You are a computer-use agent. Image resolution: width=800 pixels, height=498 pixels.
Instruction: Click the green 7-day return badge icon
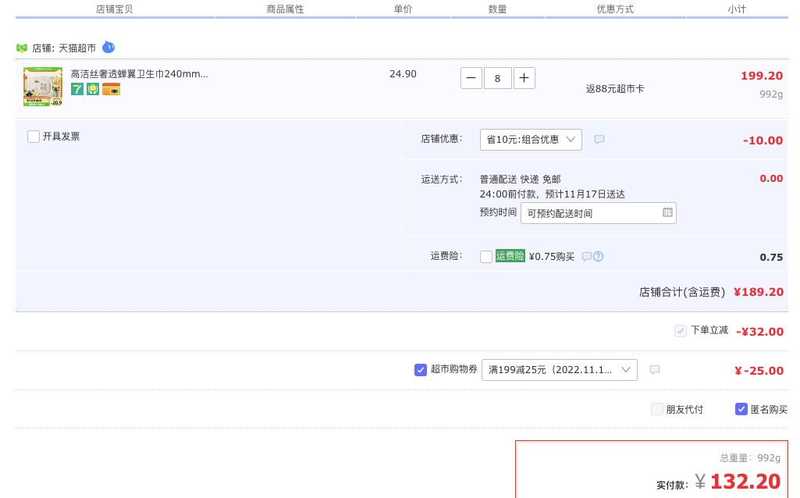77,90
